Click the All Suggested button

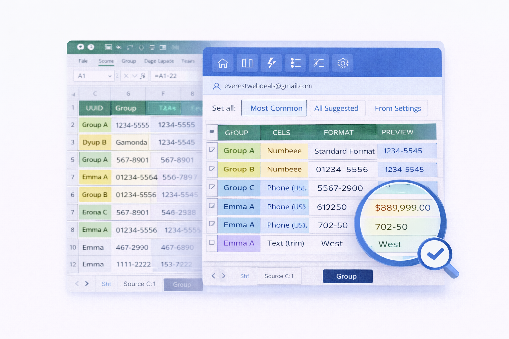[x=337, y=108]
